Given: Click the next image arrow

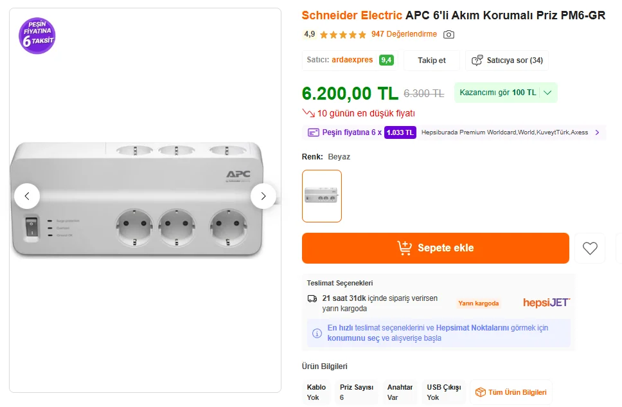Looking at the screenshot, I should pos(263,196).
